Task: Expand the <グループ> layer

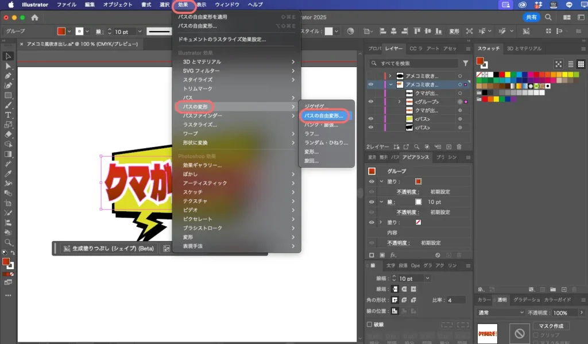Action: tap(400, 102)
